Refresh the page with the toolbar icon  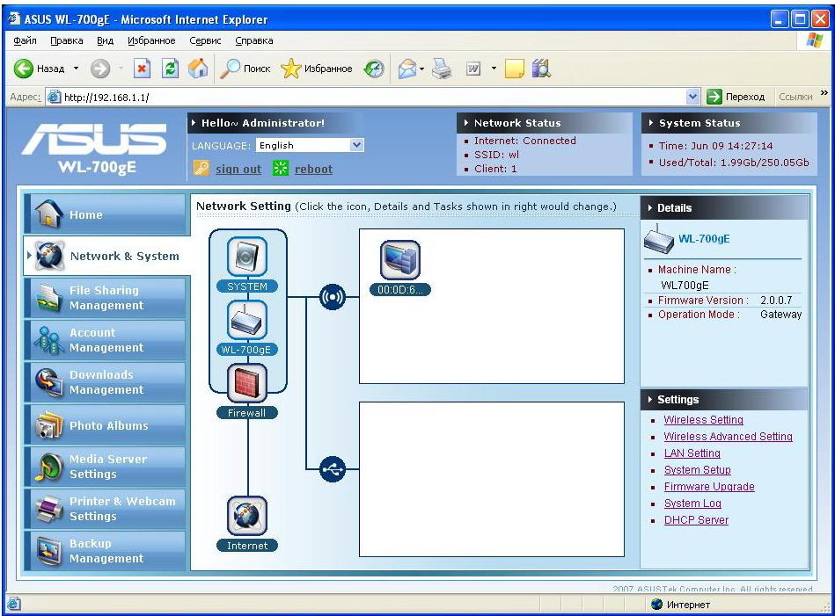(x=170, y=69)
